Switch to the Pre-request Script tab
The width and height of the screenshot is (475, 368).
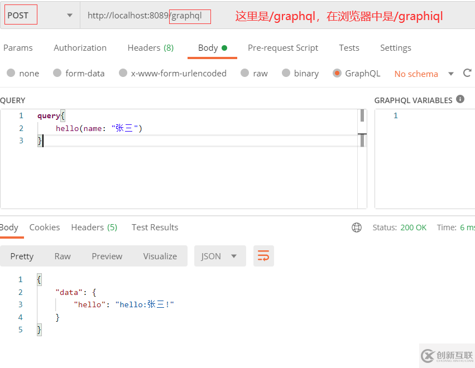[282, 47]
